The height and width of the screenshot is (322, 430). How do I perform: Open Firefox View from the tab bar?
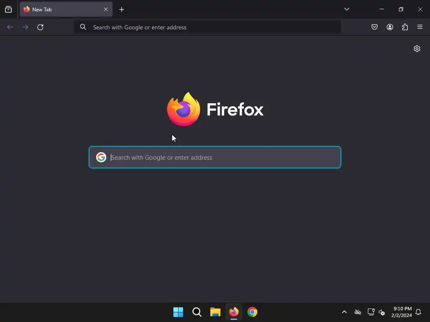click(8, 9)
